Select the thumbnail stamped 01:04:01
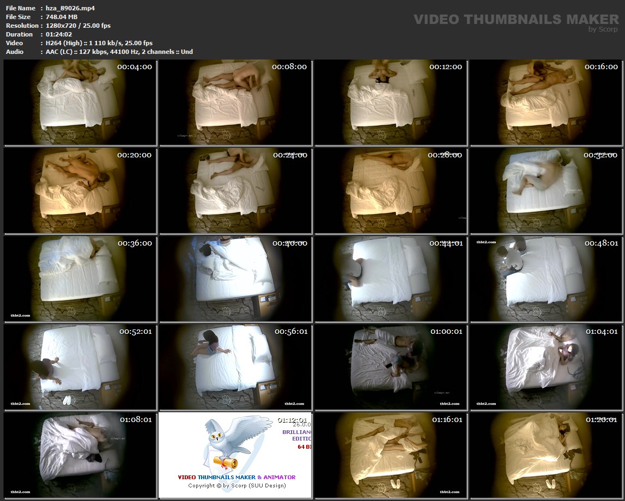Screen dimensions: 625x501 click(546, 367)
